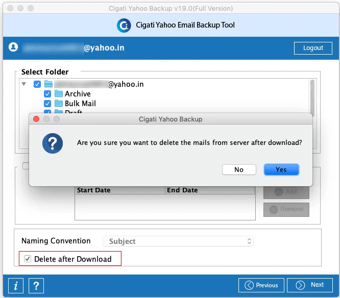Collapse the yahoo.in account tree arrow
This screenshot has height=298, width=340.
click(24, 84)
